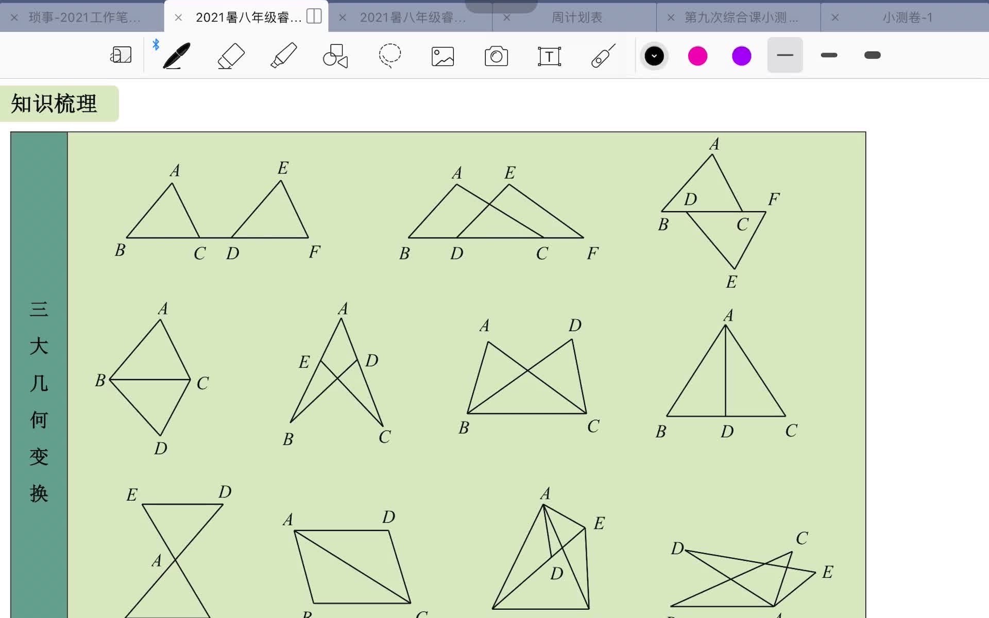Switch to the 周计划表 tab
989x618 pixels.
pos(576,18)
